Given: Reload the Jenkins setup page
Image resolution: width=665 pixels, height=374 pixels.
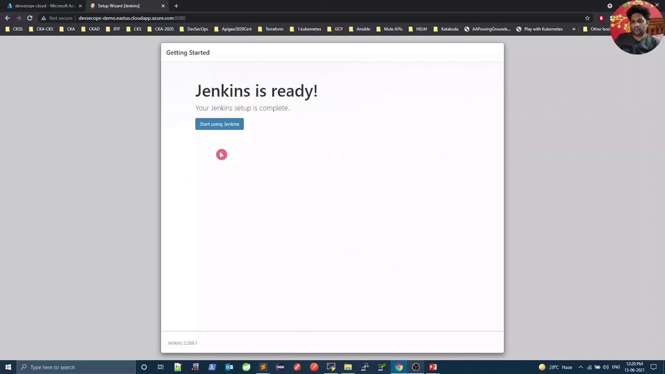Looking at the screenshot, I should coord(30,18).
